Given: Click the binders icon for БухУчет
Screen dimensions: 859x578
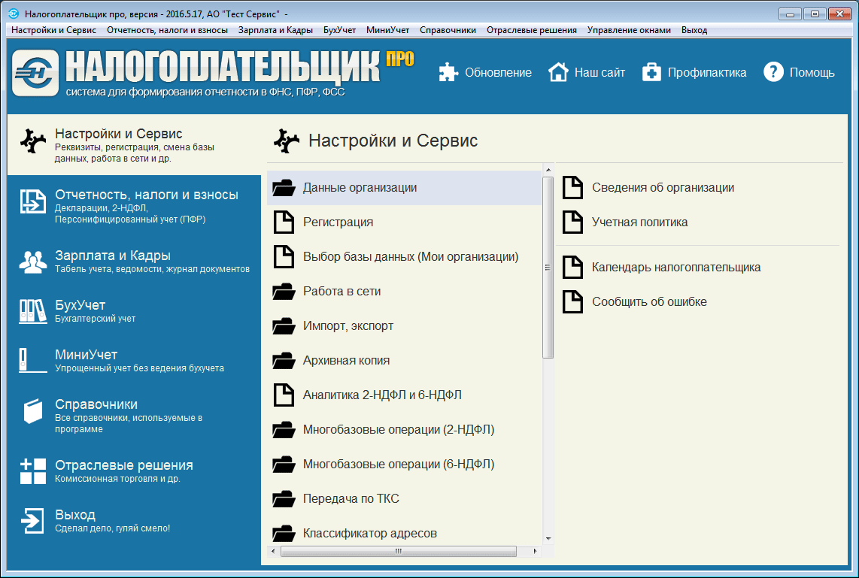Looking at the screenshot, I should [33, 311].
